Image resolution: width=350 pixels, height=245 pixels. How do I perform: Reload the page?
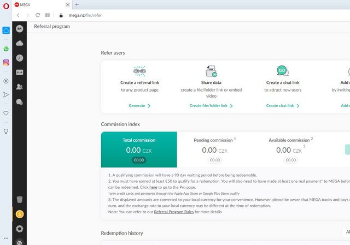(38, 15)
